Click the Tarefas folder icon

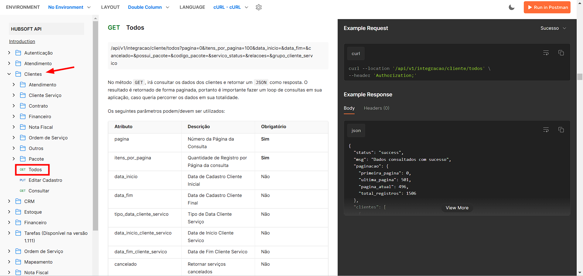pos(18,233)
